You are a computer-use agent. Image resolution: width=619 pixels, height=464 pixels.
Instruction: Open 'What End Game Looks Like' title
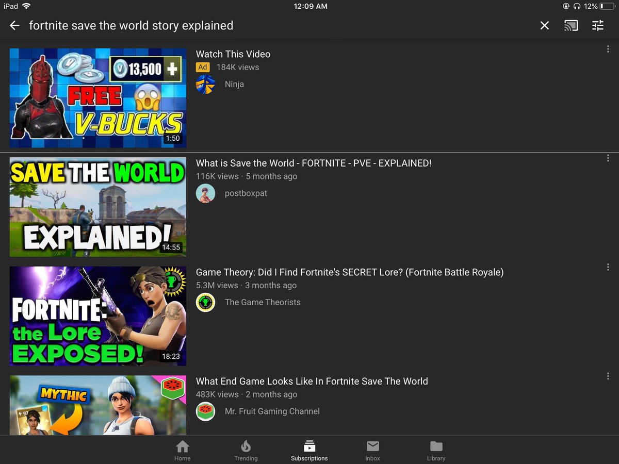point(312,382)
